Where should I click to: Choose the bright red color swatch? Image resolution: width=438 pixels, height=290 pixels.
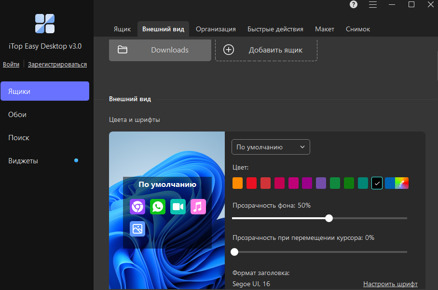[x=251, y=183]
